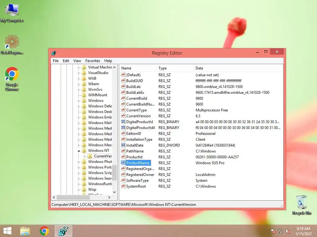Select the InstallationType value name
Viewport: 317px width, 237px height.
point(139,139)
